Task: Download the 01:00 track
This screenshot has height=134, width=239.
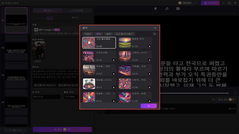Action: (x=114, y=74)
